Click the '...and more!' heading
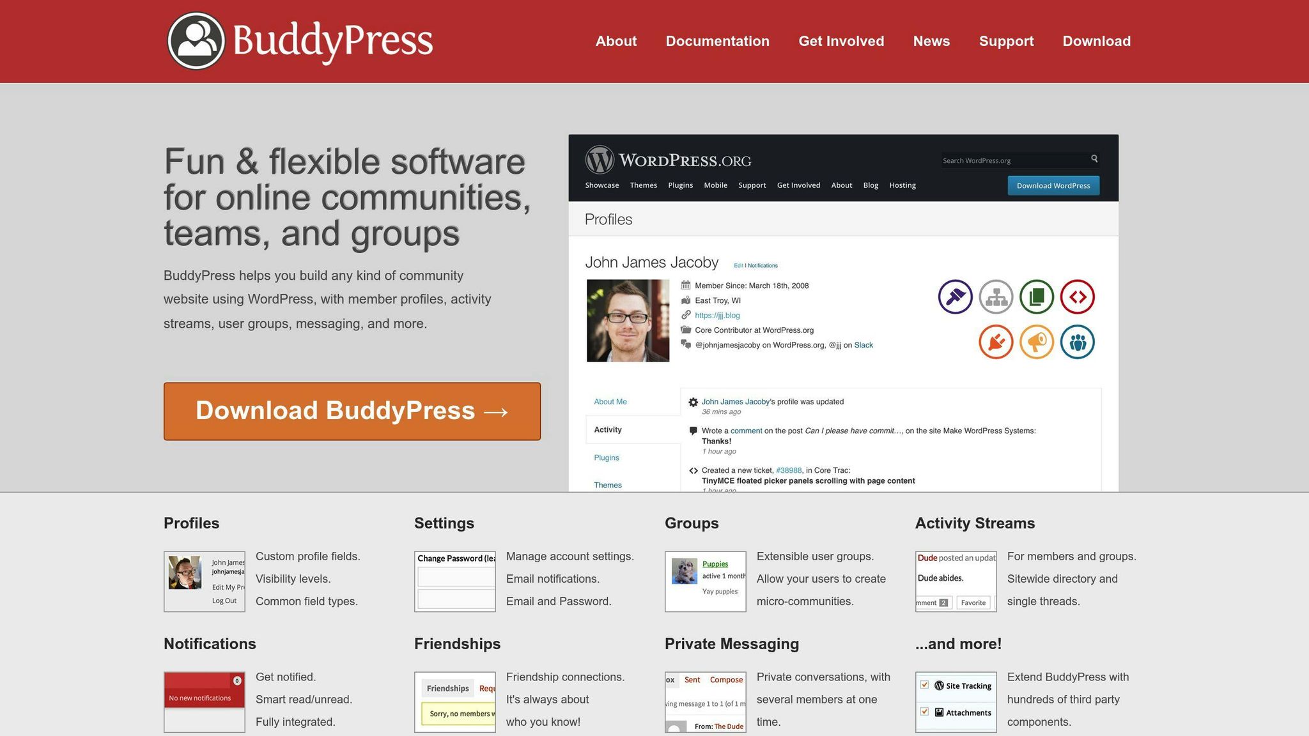 (x=958, y=644)
